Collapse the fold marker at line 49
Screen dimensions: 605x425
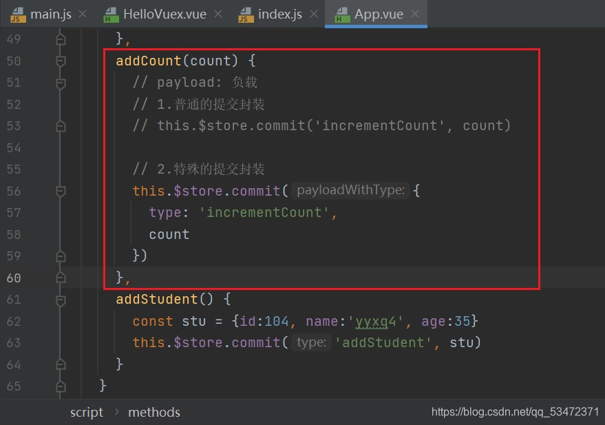coord(61,39)
